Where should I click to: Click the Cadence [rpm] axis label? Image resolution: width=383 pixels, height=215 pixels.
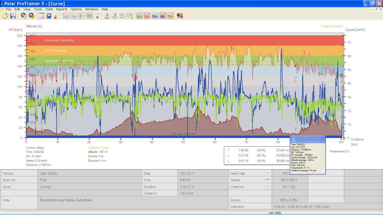332,26
